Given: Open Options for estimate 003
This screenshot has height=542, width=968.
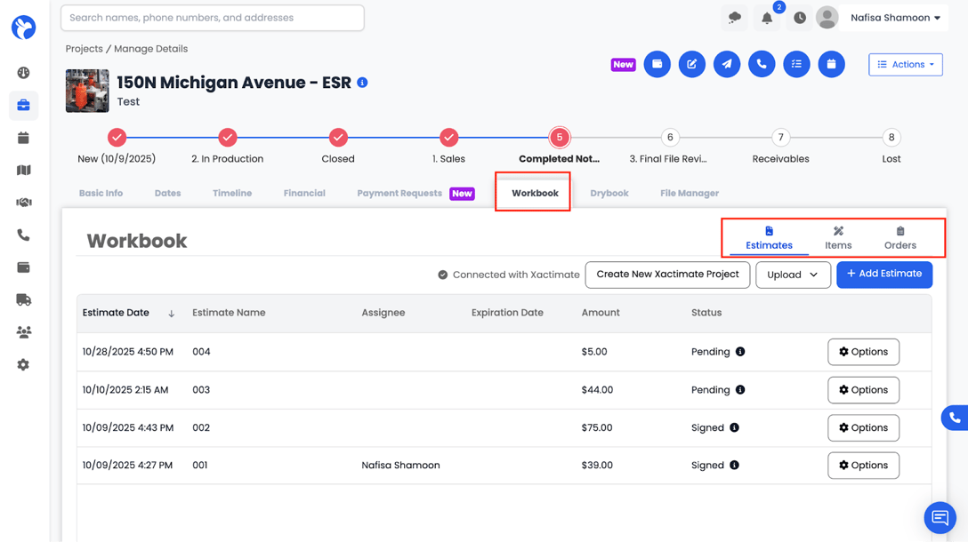Looking at the screenshot, I should tap(863, 390).
